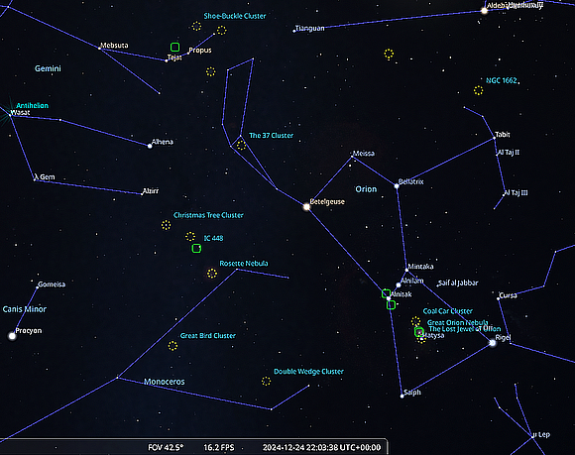Click the Rosette Nebula cluster marker
The height and width of the screenshot is (455, 575).
click(212, 274)
